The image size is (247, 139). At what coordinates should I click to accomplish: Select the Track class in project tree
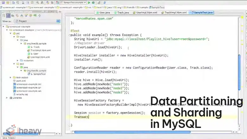click(36, 47)
